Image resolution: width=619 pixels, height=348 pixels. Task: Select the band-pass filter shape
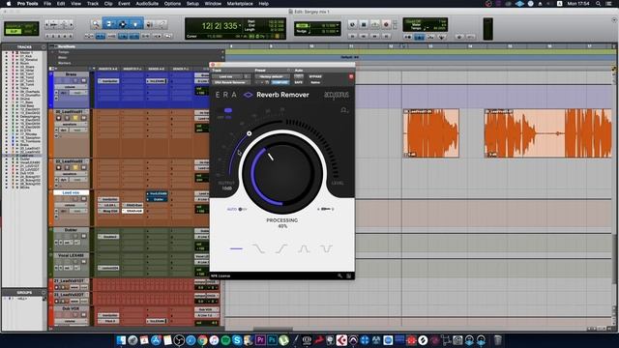(304, 248)
